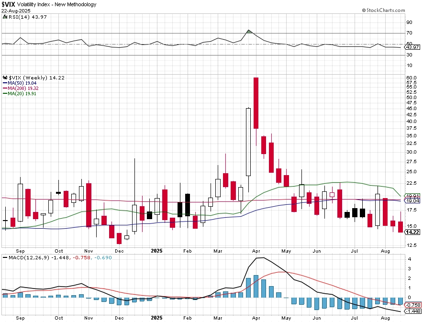Click the RSI indicator triangle icon

pyautogui.click(x=5, y=17)
